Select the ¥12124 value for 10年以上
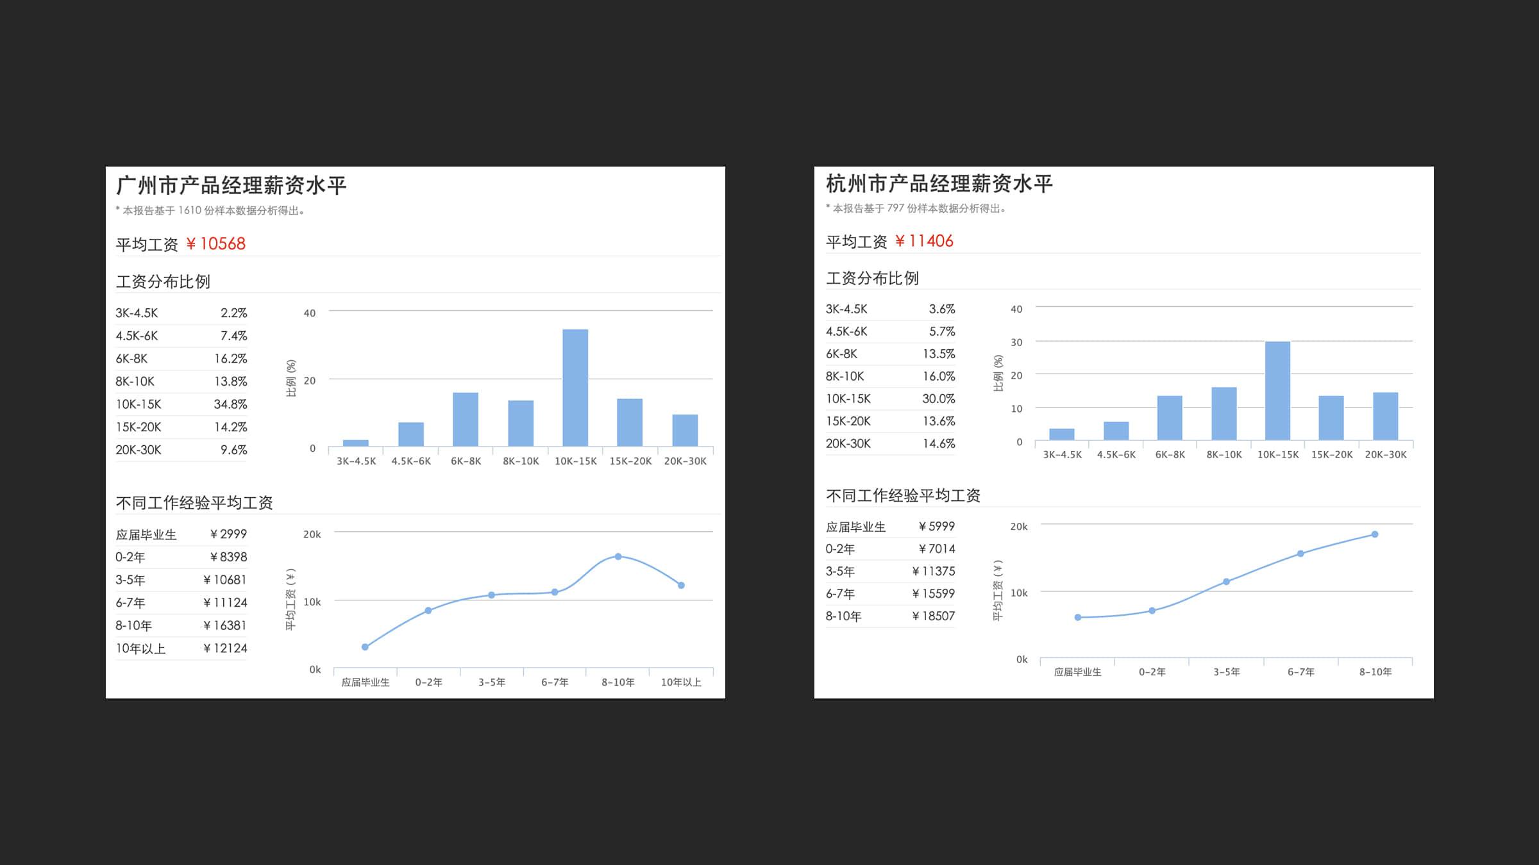The width and height of the screenshot is (1539, 865). [x=225, y=648]
